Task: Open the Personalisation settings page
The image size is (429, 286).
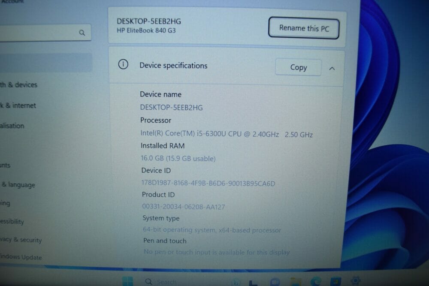Action: pyautogui.click(x=12, y=126)
